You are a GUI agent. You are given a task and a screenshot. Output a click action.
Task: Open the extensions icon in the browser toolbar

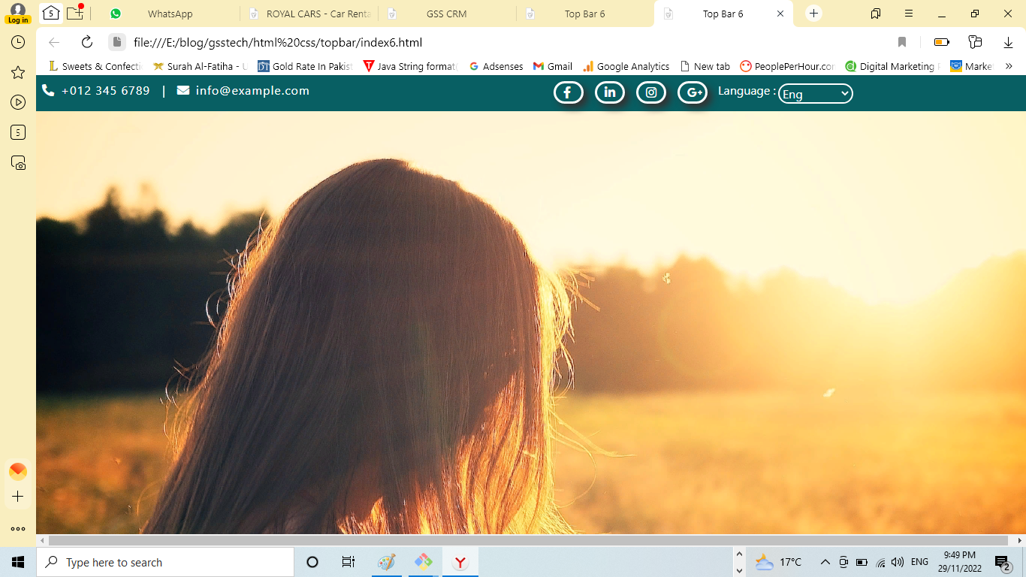(975, 42)
